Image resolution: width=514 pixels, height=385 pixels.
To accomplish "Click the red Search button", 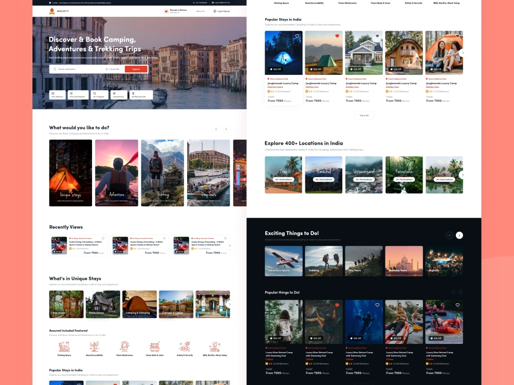I will (136, 69).
